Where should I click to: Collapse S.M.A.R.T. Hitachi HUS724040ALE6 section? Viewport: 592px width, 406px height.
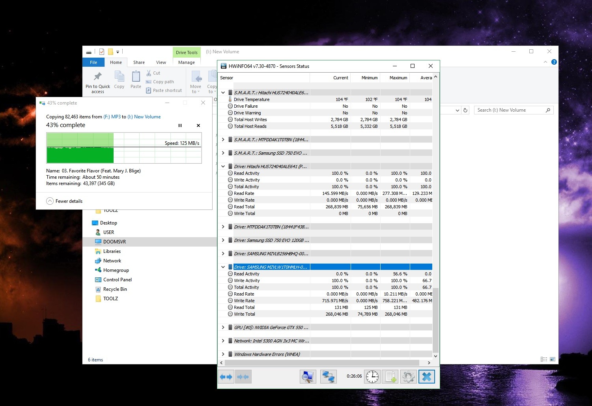tap(223, 93)
